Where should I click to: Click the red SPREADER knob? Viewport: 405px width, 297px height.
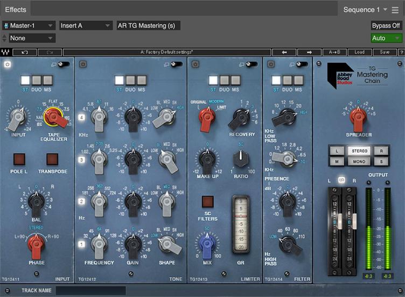358,118
